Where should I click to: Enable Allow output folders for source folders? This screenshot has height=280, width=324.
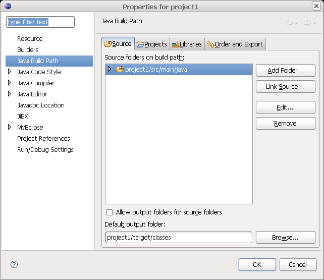110,212
